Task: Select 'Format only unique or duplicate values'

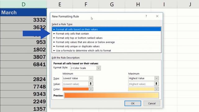Action: [106, 46]
